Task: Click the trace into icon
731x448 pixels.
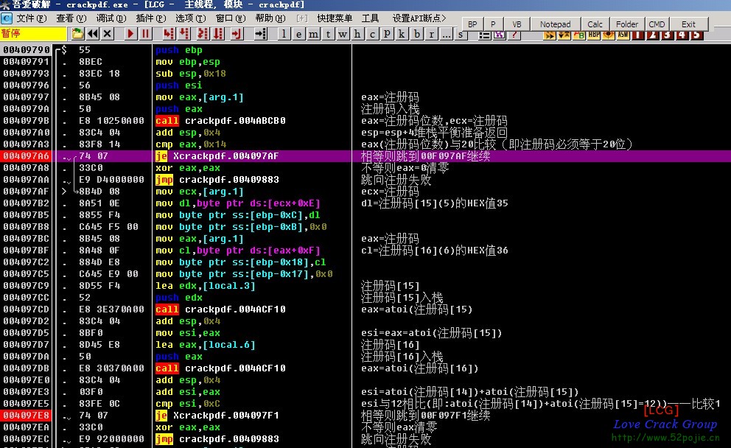Action: pos(203,34)
